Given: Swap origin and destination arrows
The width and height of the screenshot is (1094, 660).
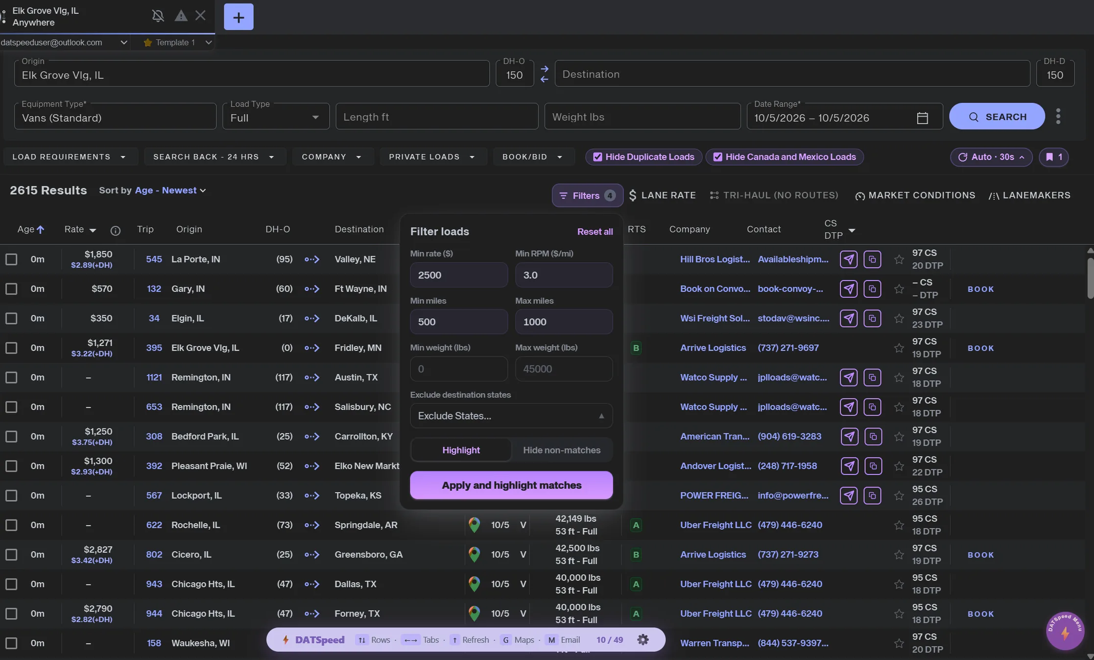Looking at the screenshot, I should [x=544, y=74].
